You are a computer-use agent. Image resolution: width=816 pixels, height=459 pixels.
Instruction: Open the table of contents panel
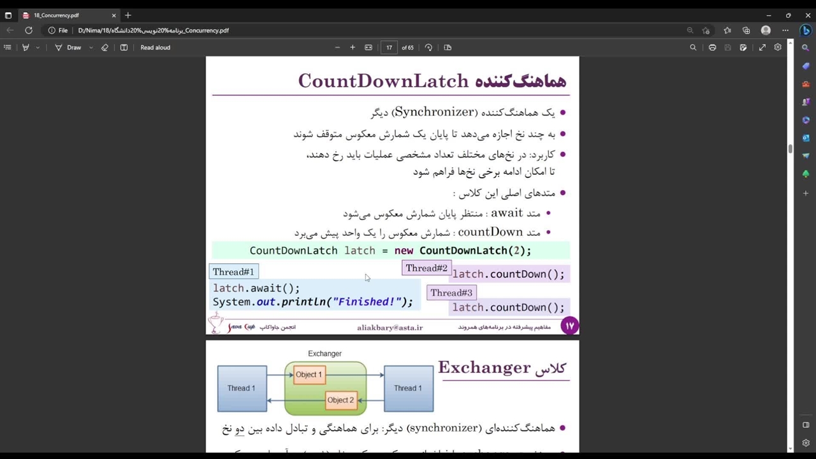click(x=8, y=47)
